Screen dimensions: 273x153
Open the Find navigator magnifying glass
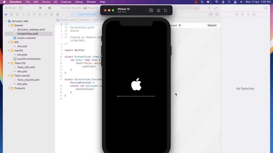(x=23, y=14)
